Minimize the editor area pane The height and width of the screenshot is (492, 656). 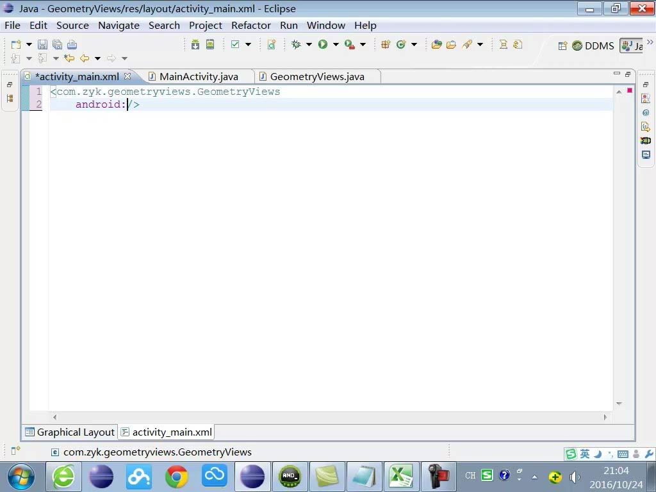point(617,74)
